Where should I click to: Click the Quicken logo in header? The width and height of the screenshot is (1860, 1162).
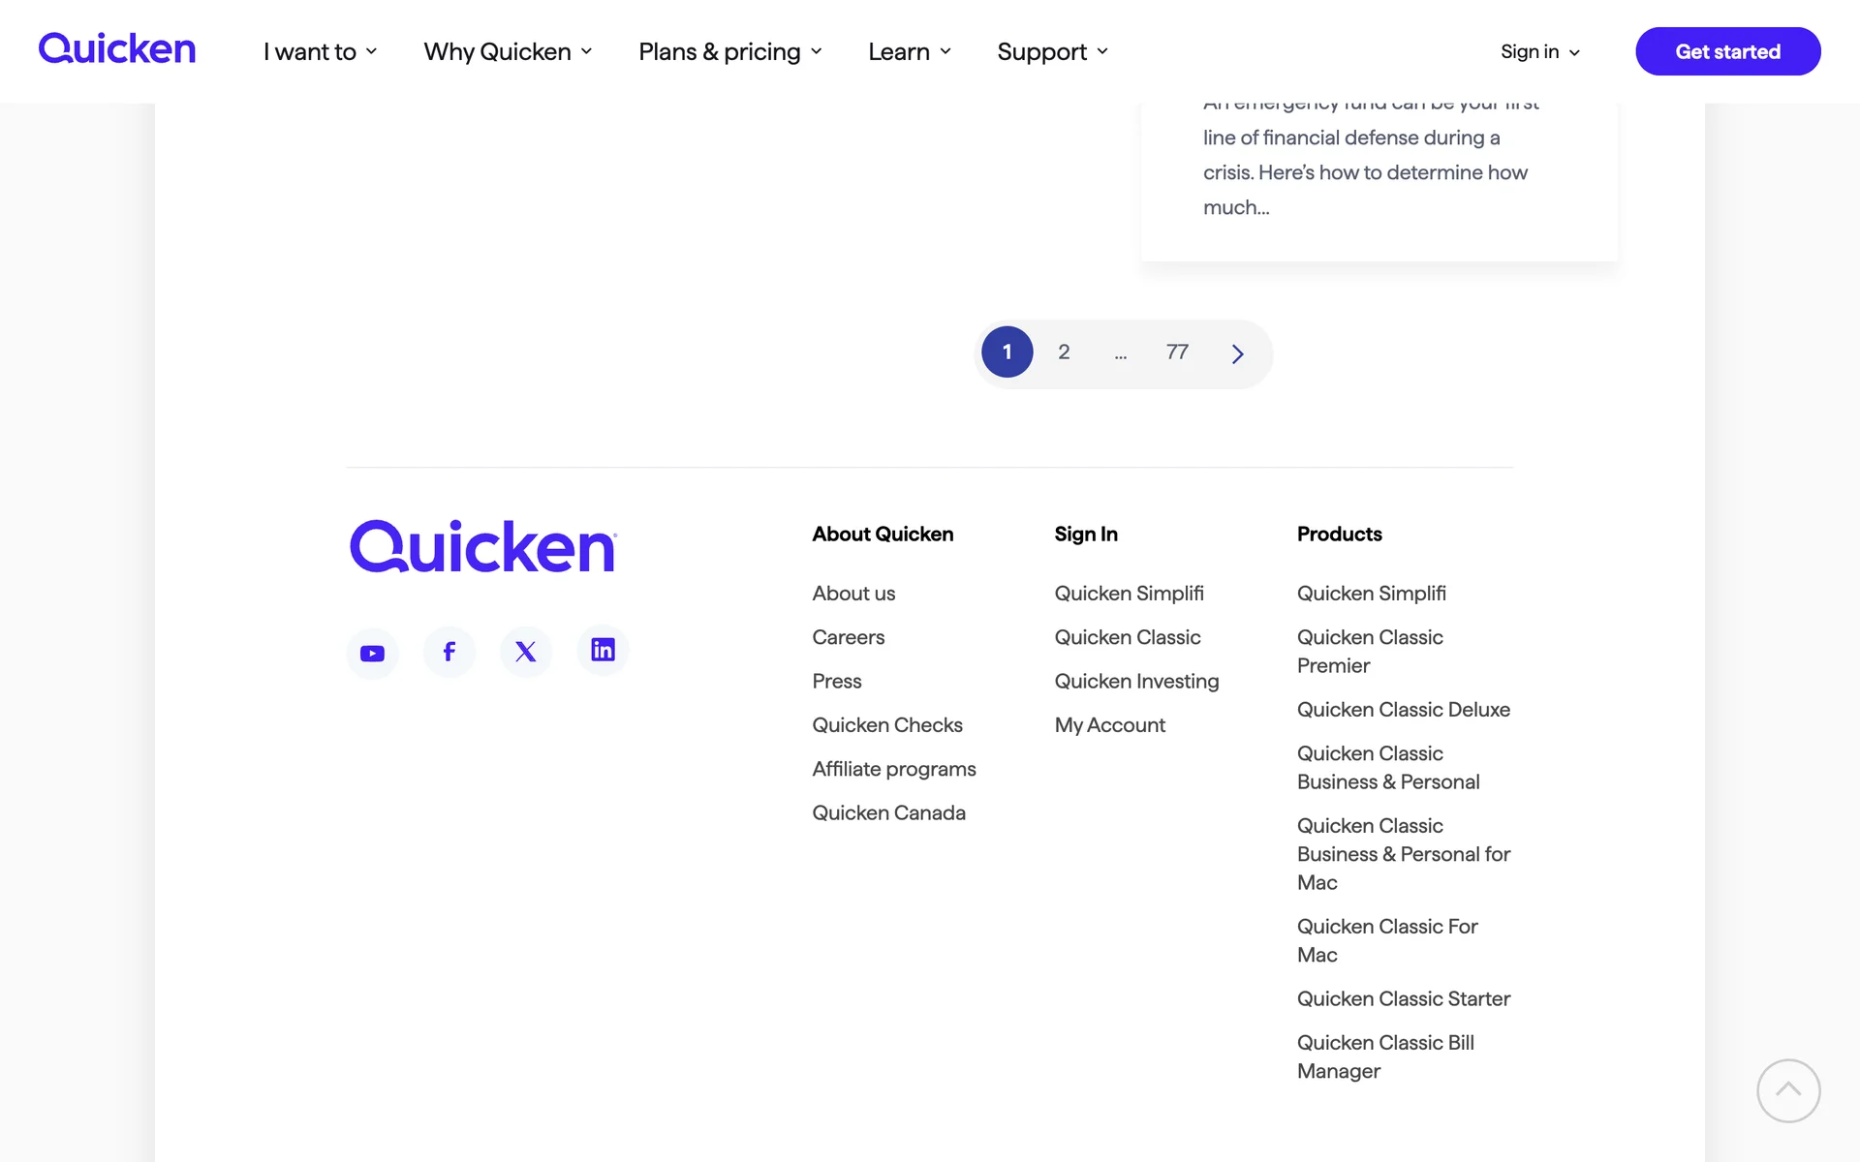pyautogui.click(x=117, y=49)
